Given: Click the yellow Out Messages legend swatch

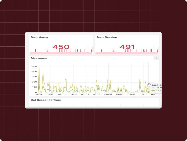Looking at the screenshot, I should [x=153, y=91].
